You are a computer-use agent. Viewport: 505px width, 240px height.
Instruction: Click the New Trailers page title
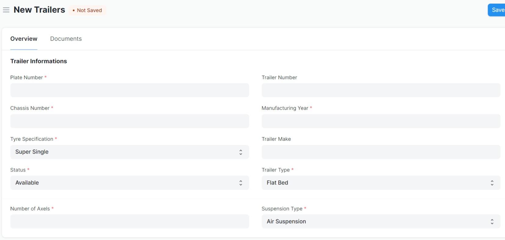(x=39, y=10)
